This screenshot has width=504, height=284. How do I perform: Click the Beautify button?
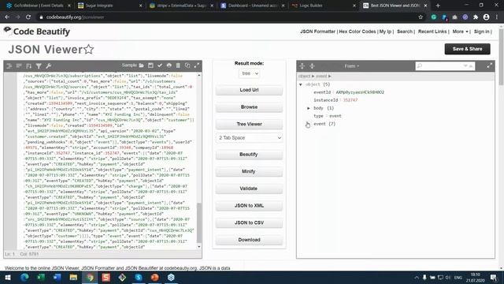(x=249, y=155)
